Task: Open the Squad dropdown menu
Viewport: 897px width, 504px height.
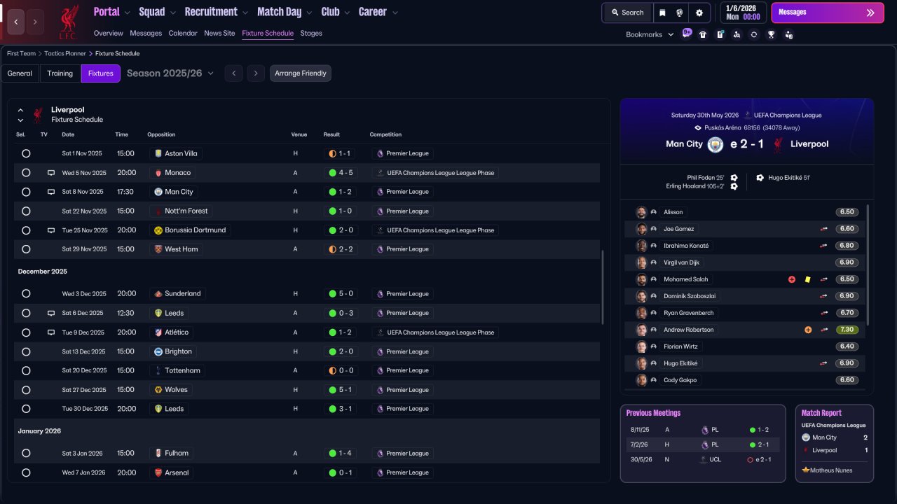Action: tap(156, 12)
